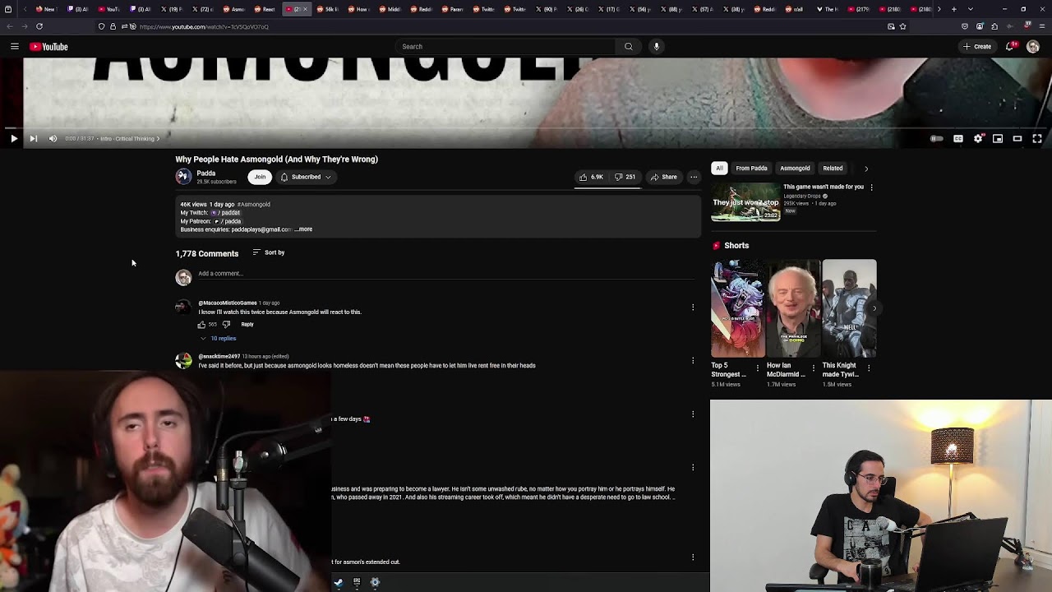Share the video
Screen dimensions: 1052x592
click(664, 177)
